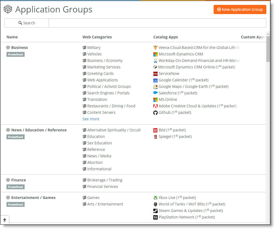
Task: Click the Google Calendar app icon
Action: [x=155, y=80]
